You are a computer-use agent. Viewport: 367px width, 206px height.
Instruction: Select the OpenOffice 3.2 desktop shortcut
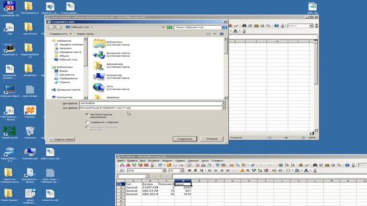[10, 154]
